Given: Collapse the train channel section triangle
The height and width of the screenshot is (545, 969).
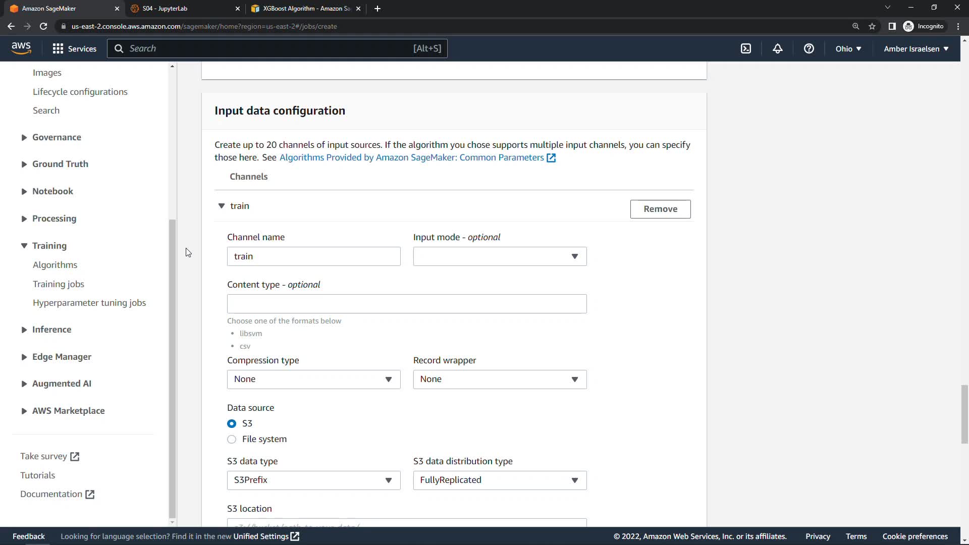Looking at the screenshot, I should [221, 206].
